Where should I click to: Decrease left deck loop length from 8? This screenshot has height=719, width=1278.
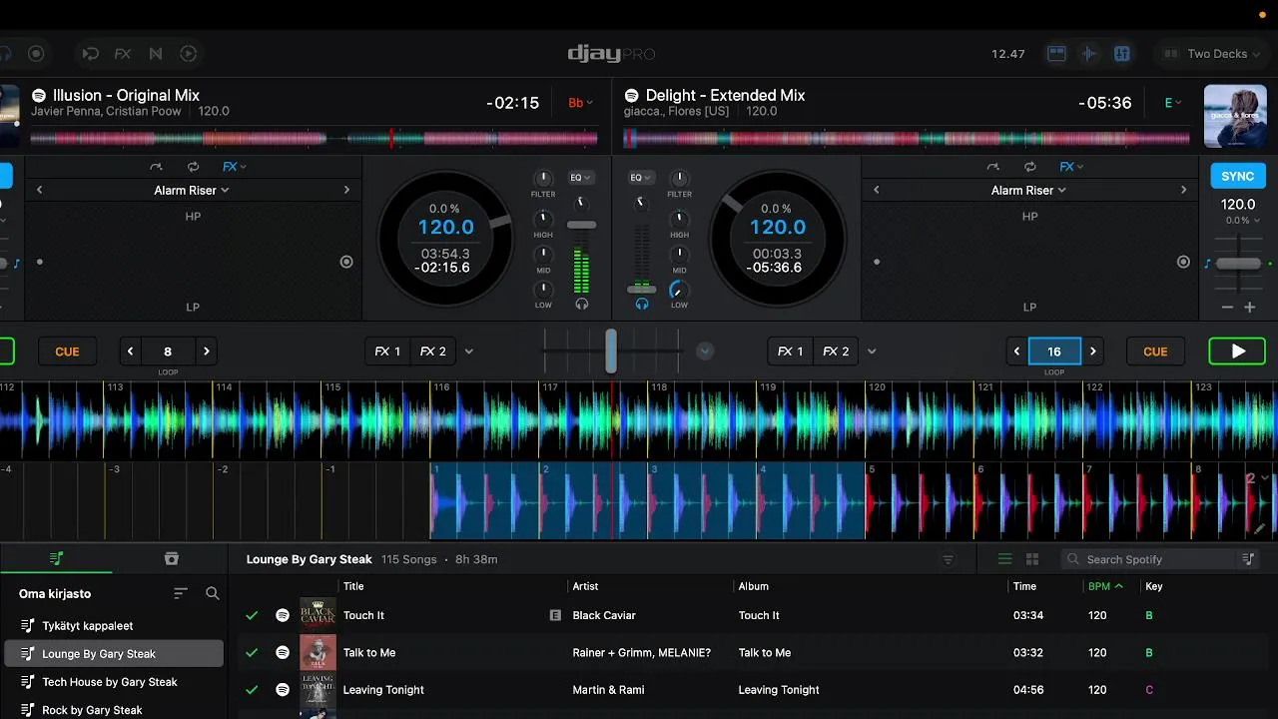pyautogui.click(x=130, y=352)
